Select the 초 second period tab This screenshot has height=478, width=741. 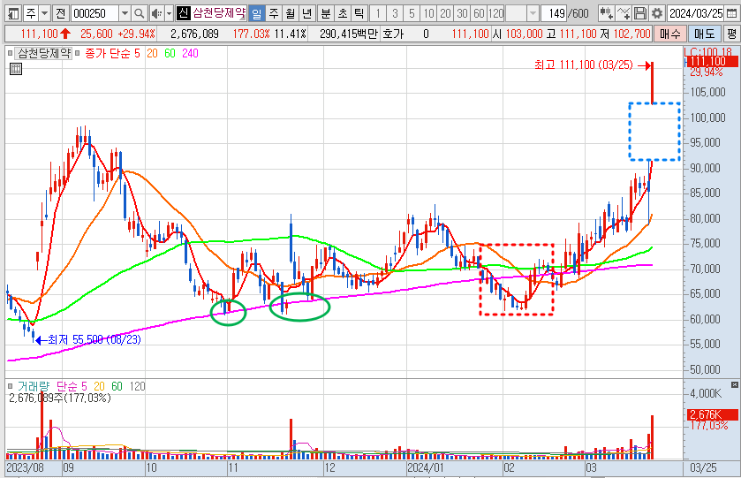[343, 14]
